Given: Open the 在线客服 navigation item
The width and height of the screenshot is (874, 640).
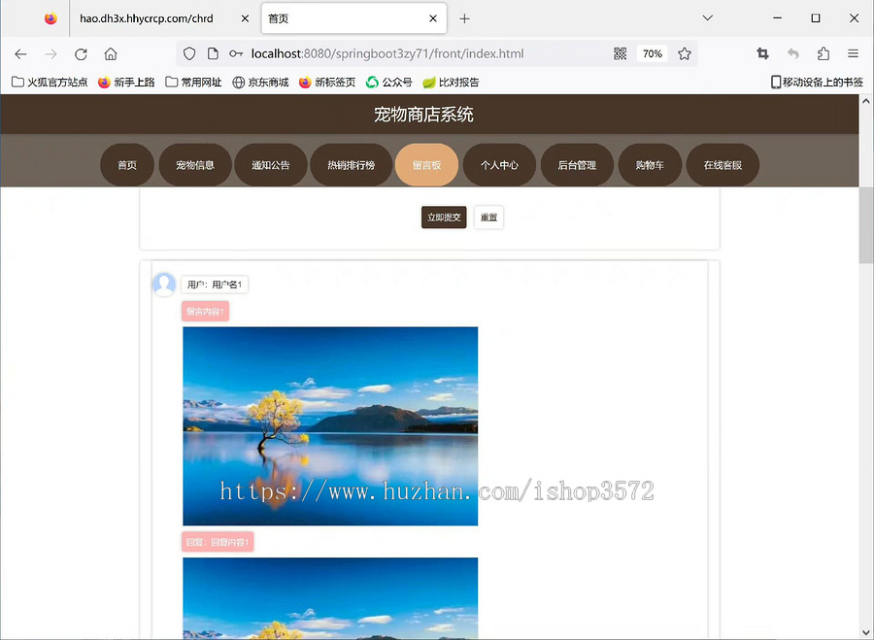Looking at the screenshot, I should coord(723,165).
